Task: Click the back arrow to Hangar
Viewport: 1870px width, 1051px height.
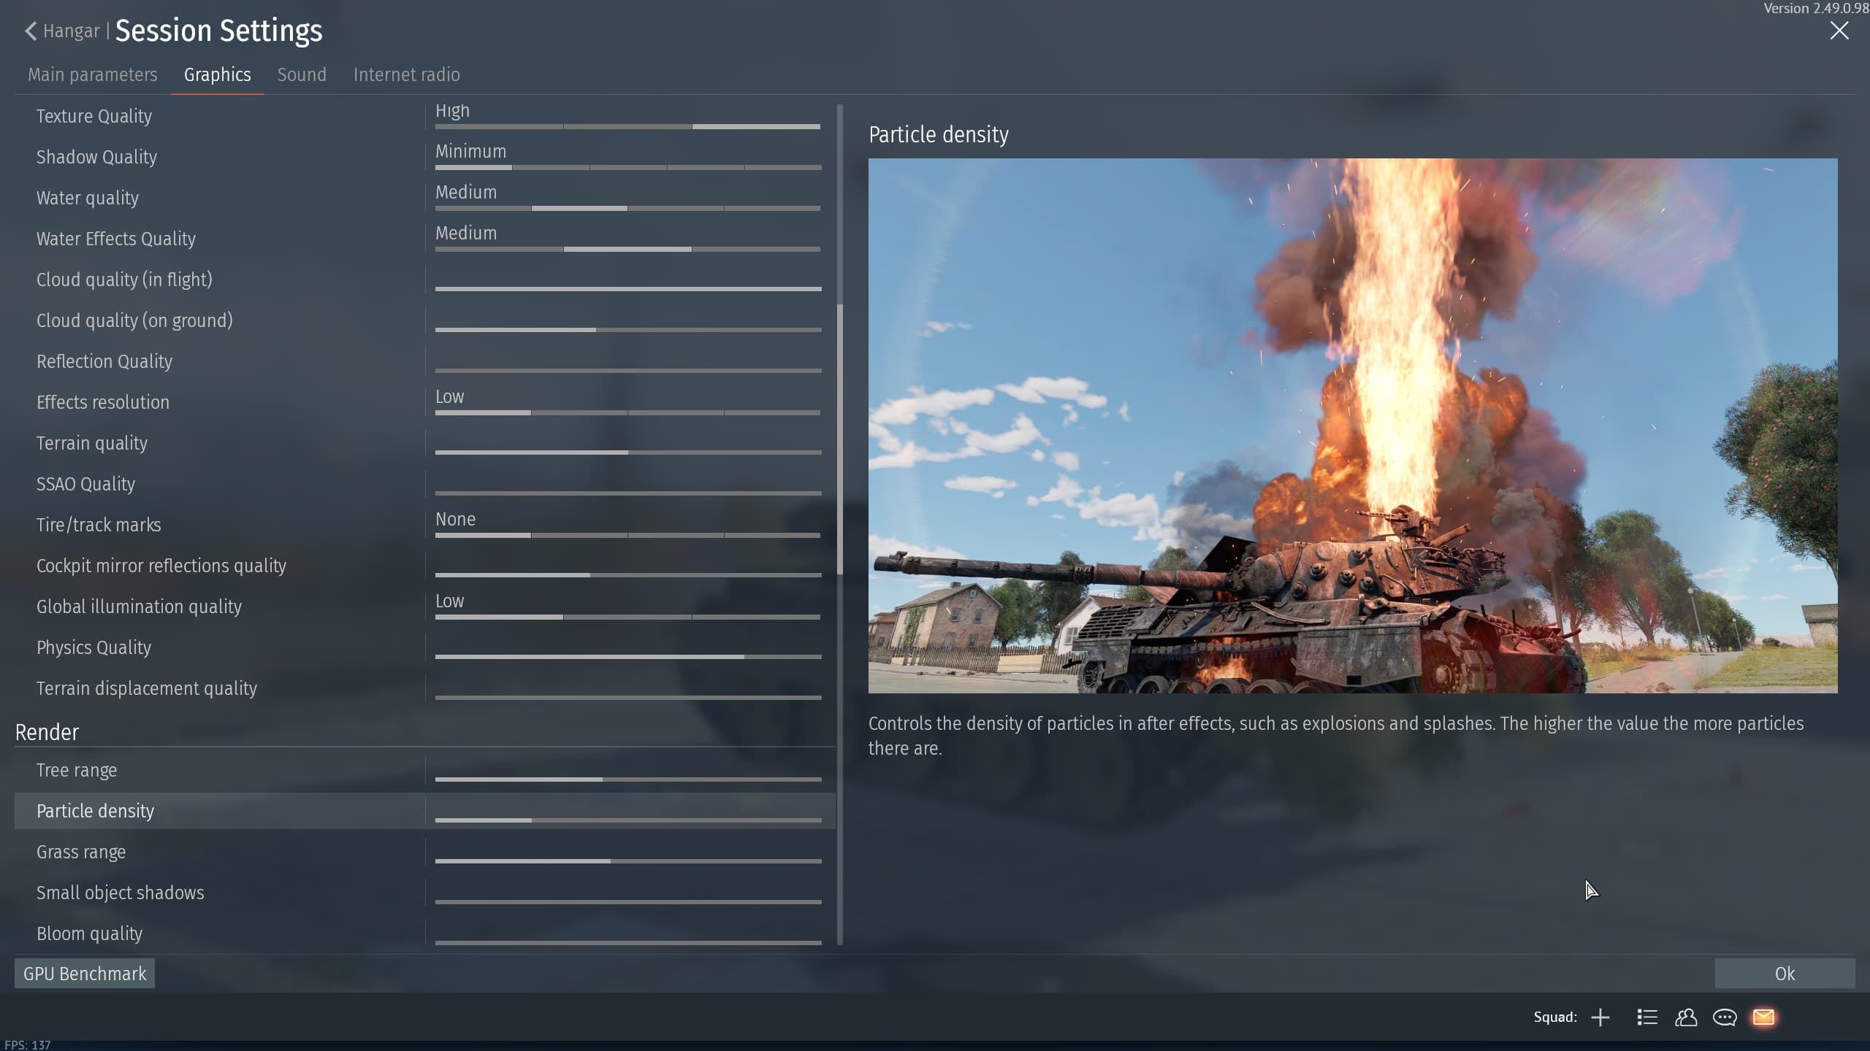Action: (x=30, y=31)
